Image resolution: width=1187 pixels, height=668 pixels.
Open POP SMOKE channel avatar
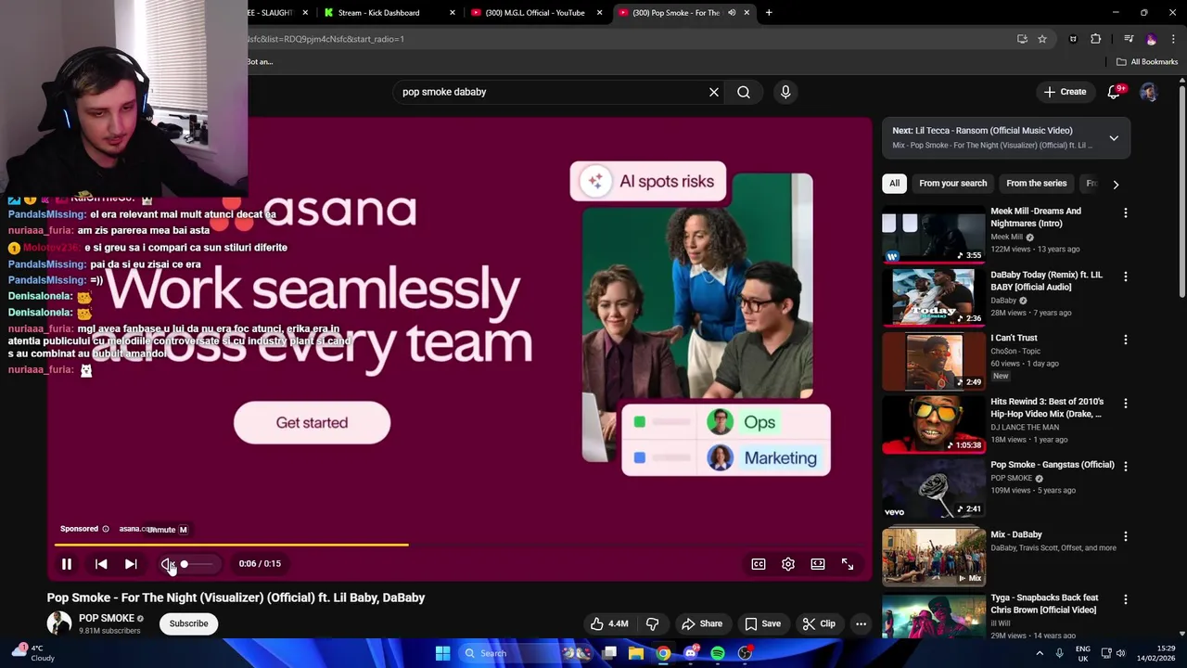click(x=59, y=623)
